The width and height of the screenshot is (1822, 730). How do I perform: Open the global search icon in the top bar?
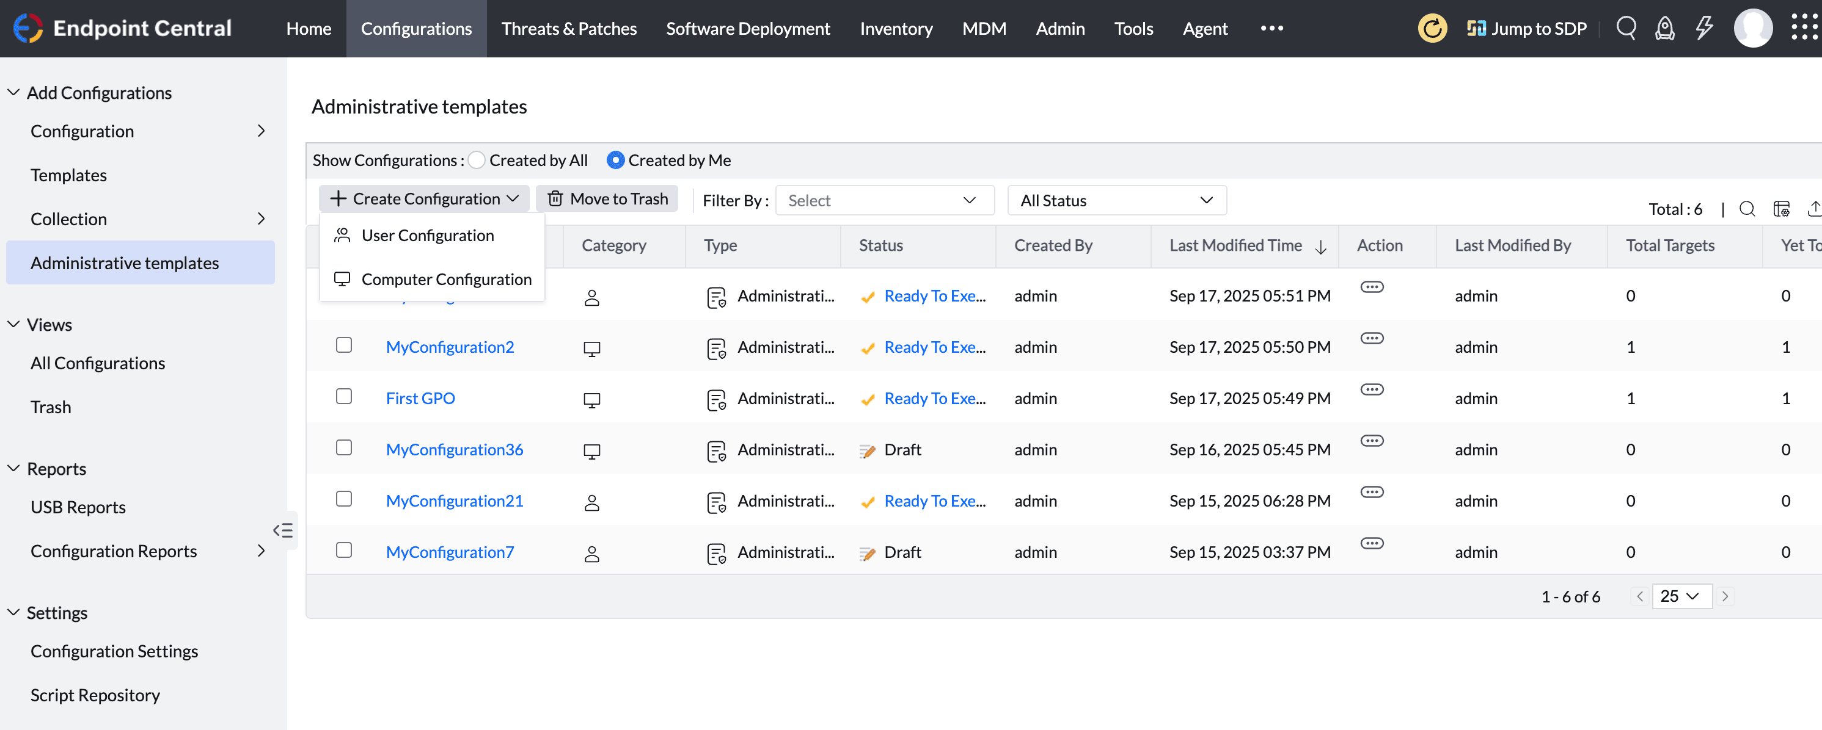(x=1626, y=28)
